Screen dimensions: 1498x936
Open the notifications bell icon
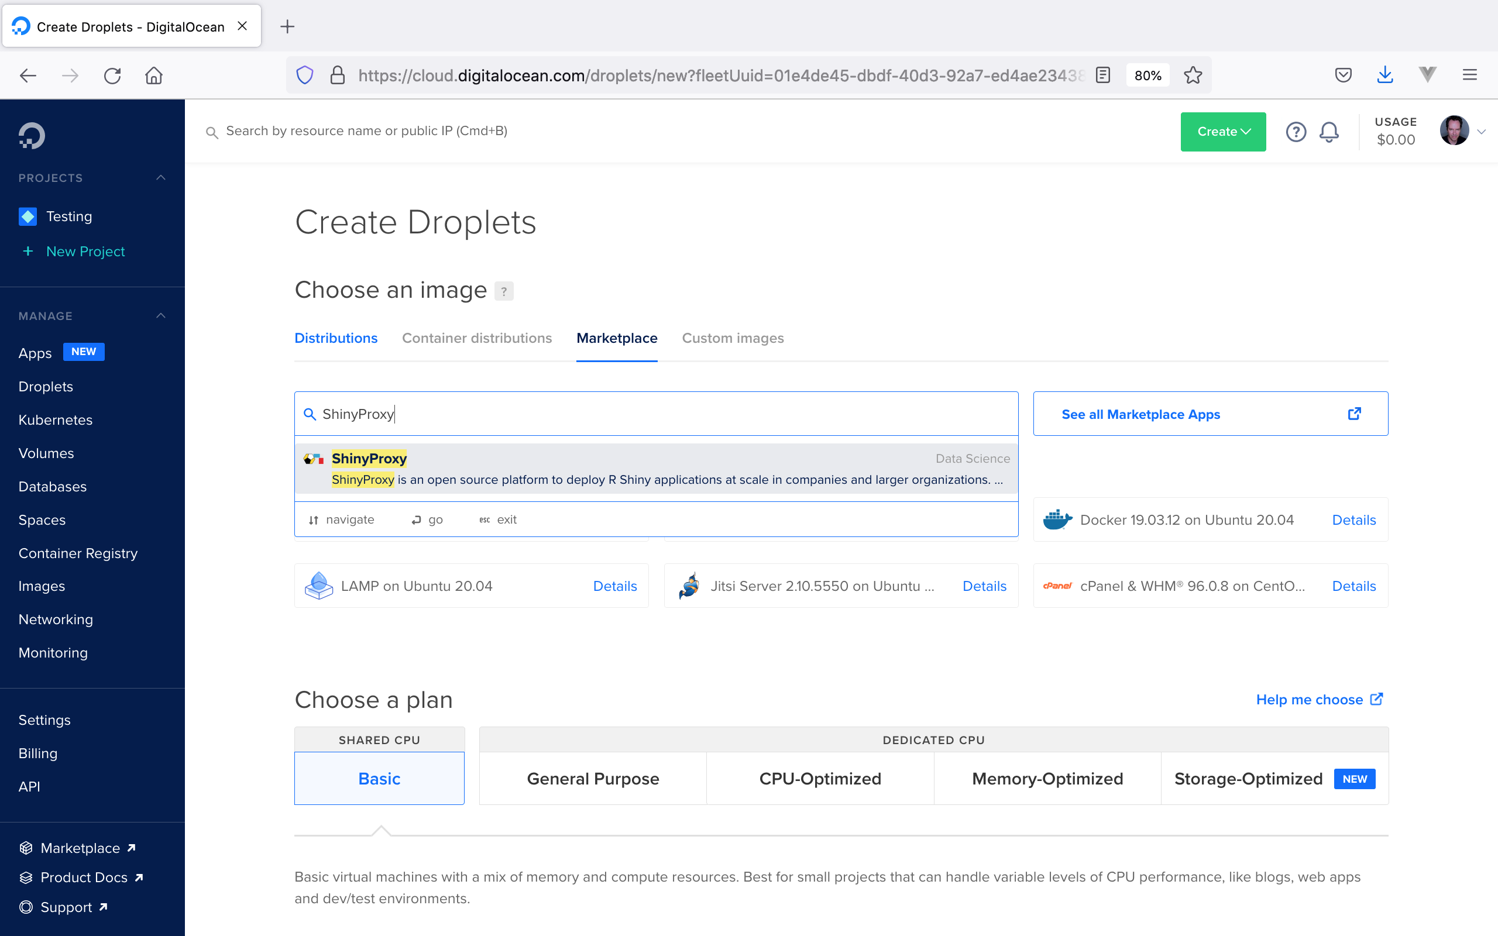(x=1329, y=131)
